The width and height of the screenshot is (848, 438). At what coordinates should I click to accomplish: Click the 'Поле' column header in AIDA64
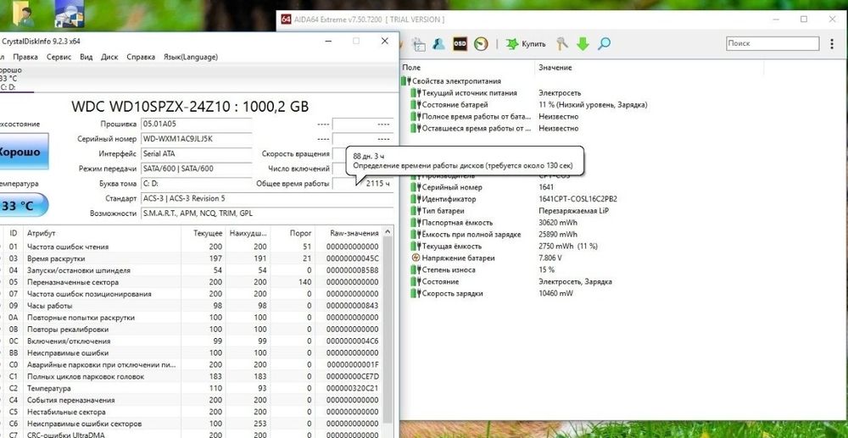coord(467,68)
